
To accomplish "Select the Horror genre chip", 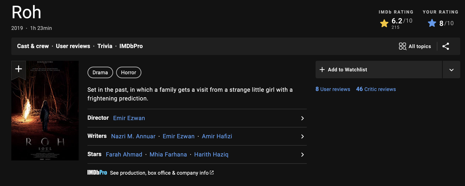I will click(129, 73).
